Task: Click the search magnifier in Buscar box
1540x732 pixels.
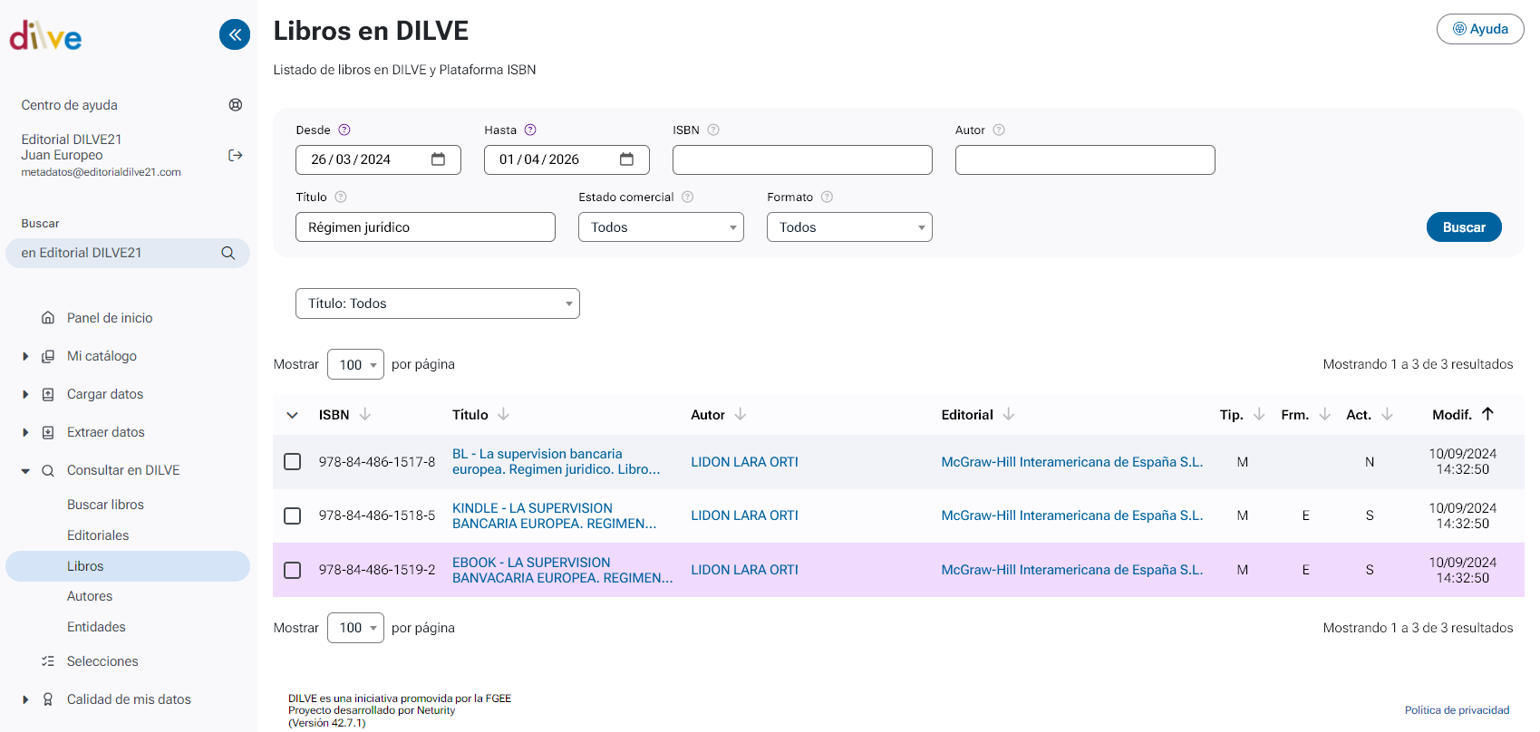Action: 228,254
